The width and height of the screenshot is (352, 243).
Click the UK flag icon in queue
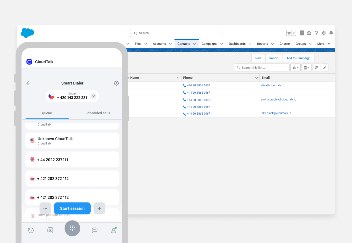point(32,160)
